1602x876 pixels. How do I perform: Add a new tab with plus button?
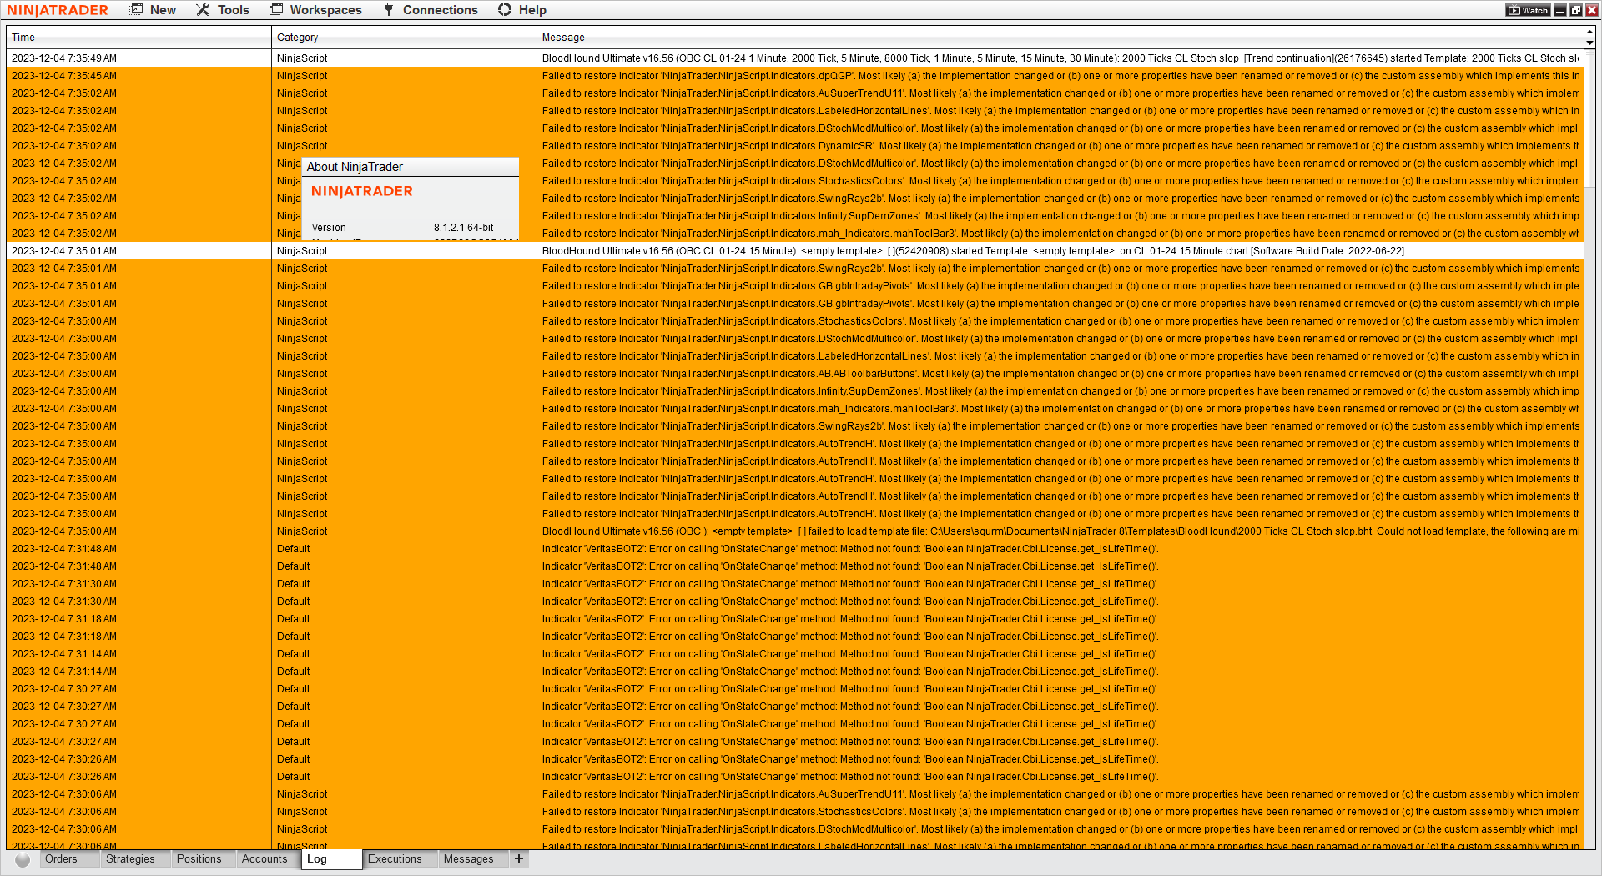coord(519,858)
